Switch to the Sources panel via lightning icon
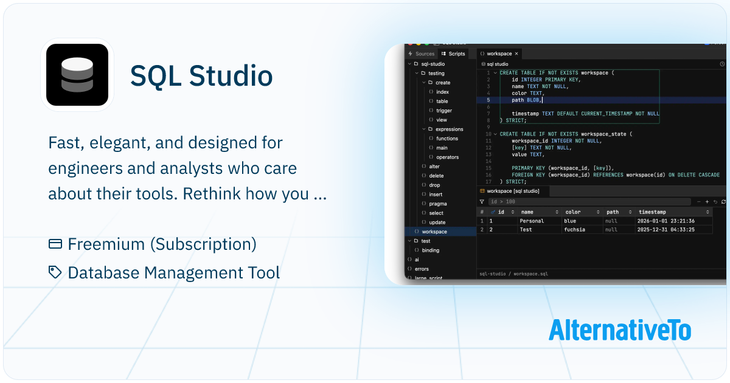Viewport: 730px width, 383px height. (409, 53)
